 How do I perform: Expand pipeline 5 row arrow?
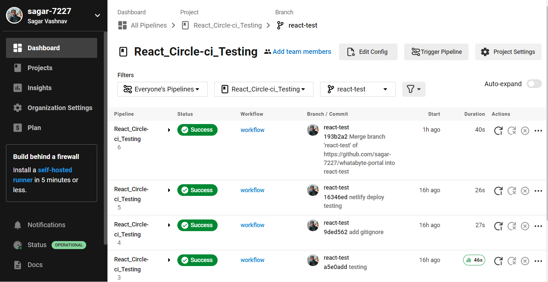tap(169, 190)
